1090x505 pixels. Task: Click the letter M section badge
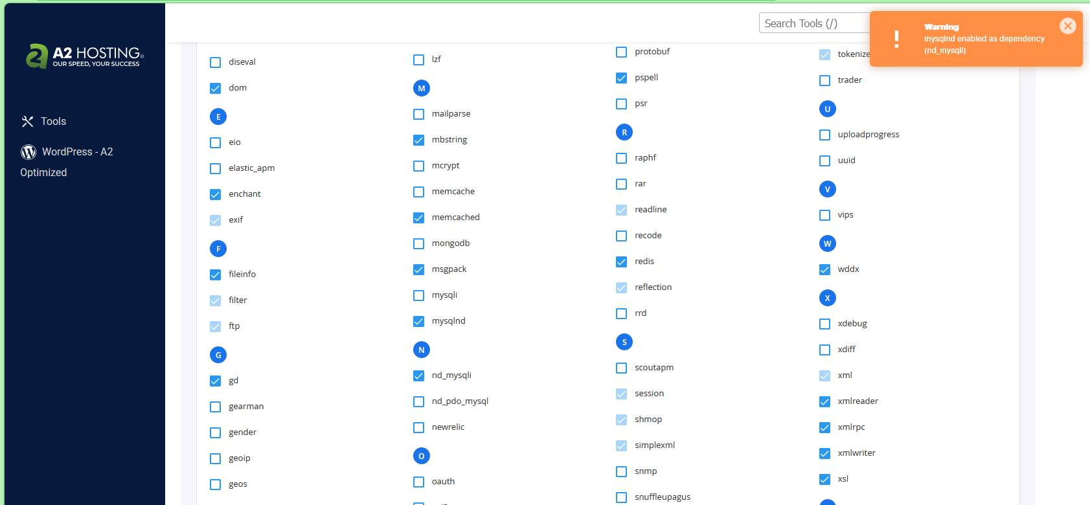tap(422, 88)
